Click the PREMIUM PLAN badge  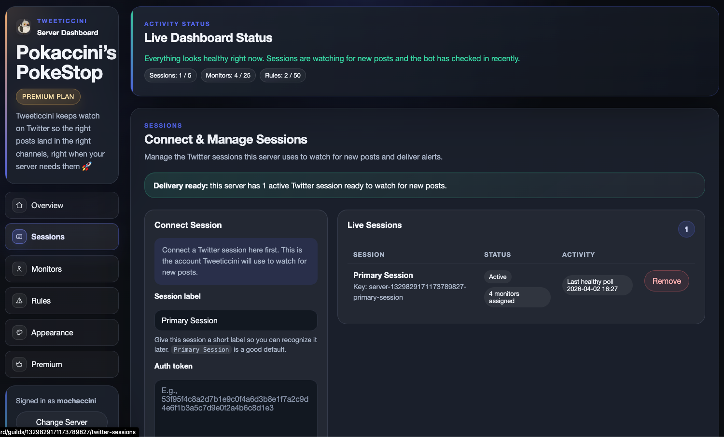48,96
